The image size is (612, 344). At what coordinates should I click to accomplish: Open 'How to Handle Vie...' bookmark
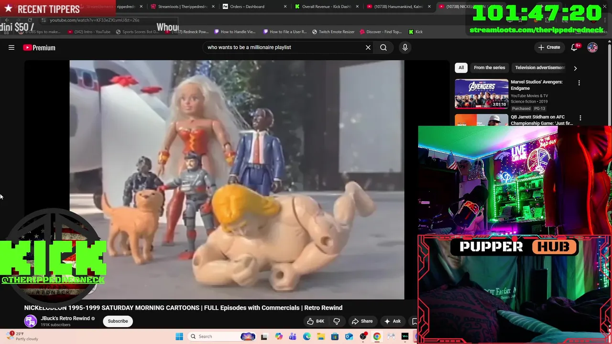pyautogui.click(x=234, y=32)
